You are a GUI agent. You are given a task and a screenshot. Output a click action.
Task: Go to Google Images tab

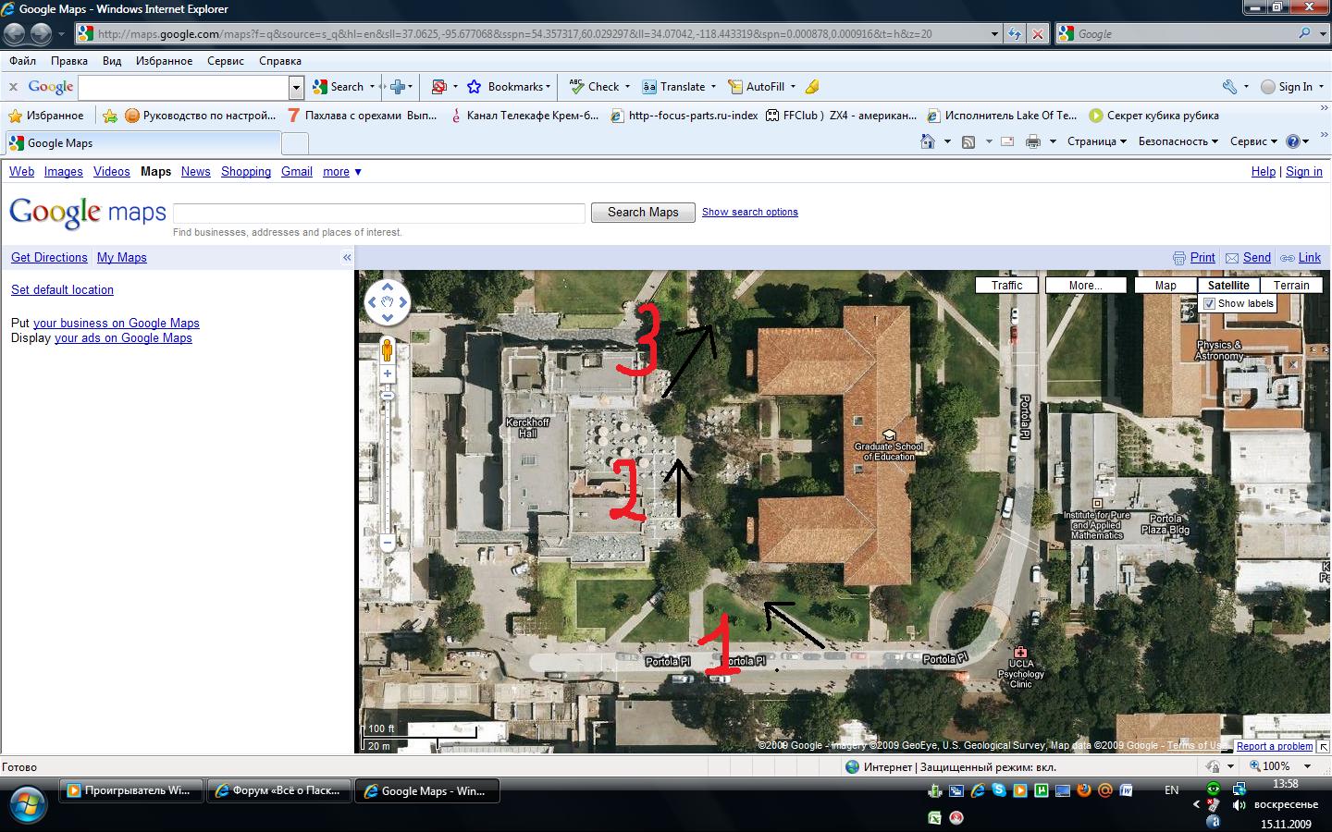(63, 172)
